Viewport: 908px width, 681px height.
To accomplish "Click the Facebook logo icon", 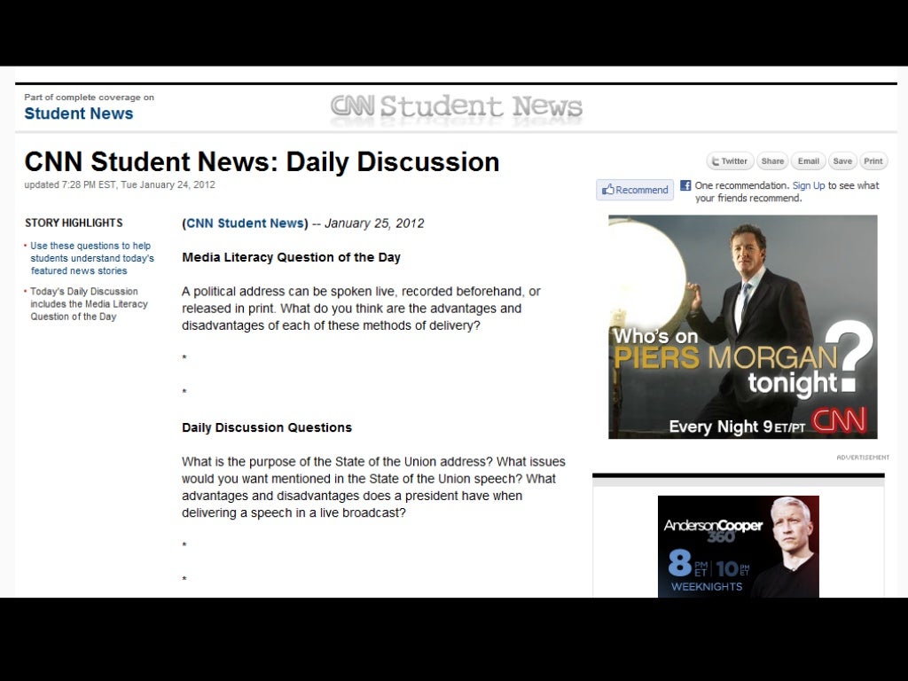I will click(x=685, y=185).
